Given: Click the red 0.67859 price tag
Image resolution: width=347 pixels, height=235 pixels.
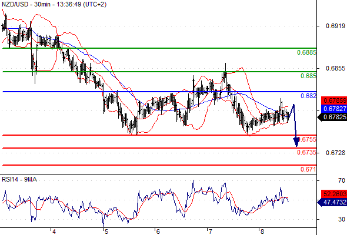Looking at the screenshot, I should [x=334, y=100].
